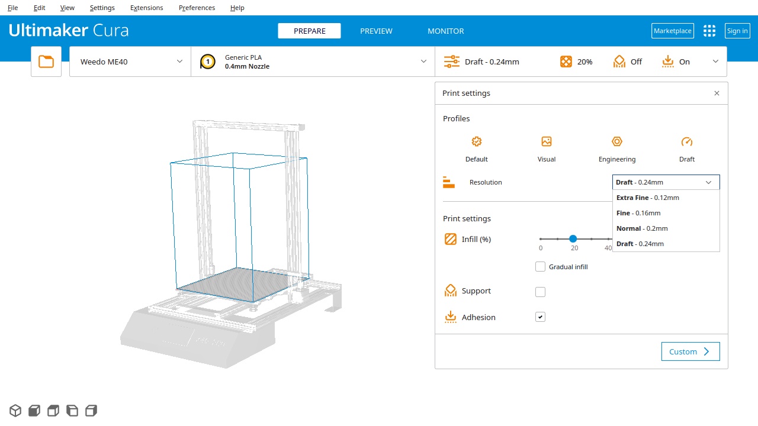
Task: Open the Help menu
Action: 237,8
